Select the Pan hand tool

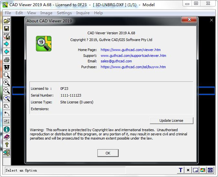click(x=7, y=106)
